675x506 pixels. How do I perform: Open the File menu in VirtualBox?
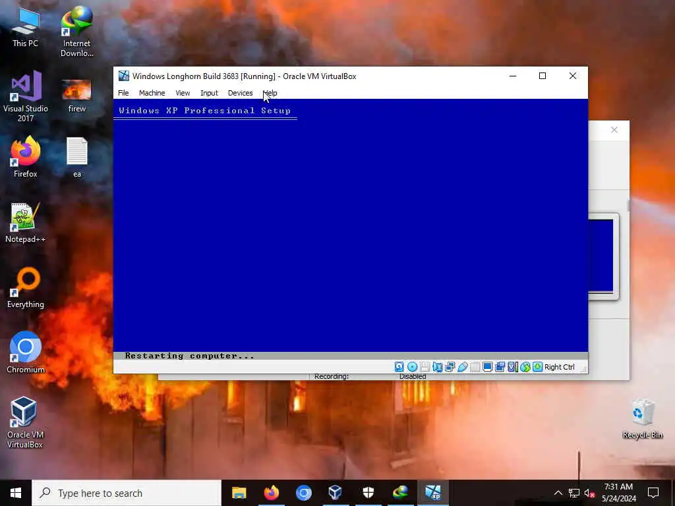click(x=123, y=93)
